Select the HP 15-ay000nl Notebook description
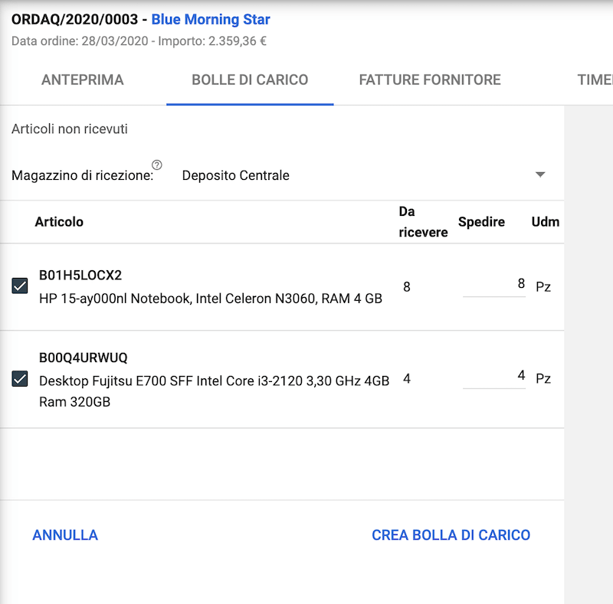 coord(211,299)
